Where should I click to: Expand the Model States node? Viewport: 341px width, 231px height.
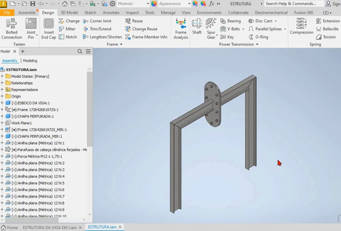click(x=2, y=76)
